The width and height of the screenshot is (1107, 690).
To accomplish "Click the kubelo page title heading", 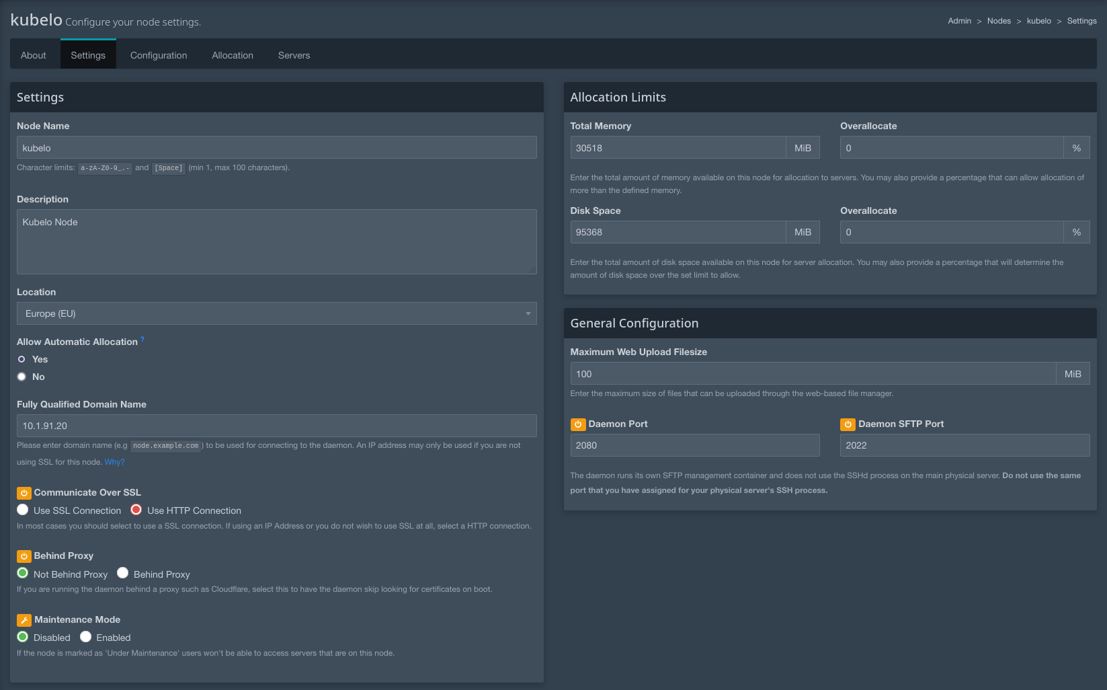I will tap(36, 20).
